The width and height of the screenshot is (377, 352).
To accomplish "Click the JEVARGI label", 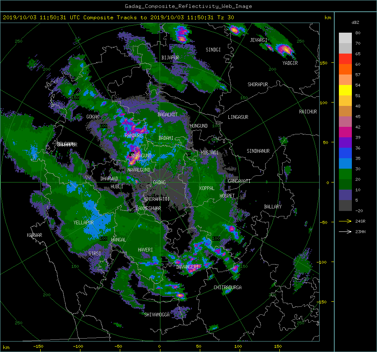I will tap(258, 40).
